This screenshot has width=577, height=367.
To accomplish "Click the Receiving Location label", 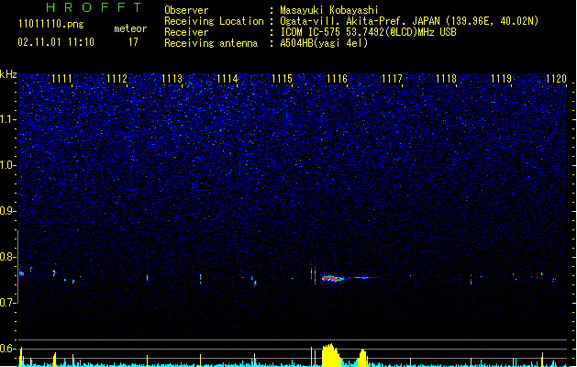I will pyautogui.click(x=214, y=21).
